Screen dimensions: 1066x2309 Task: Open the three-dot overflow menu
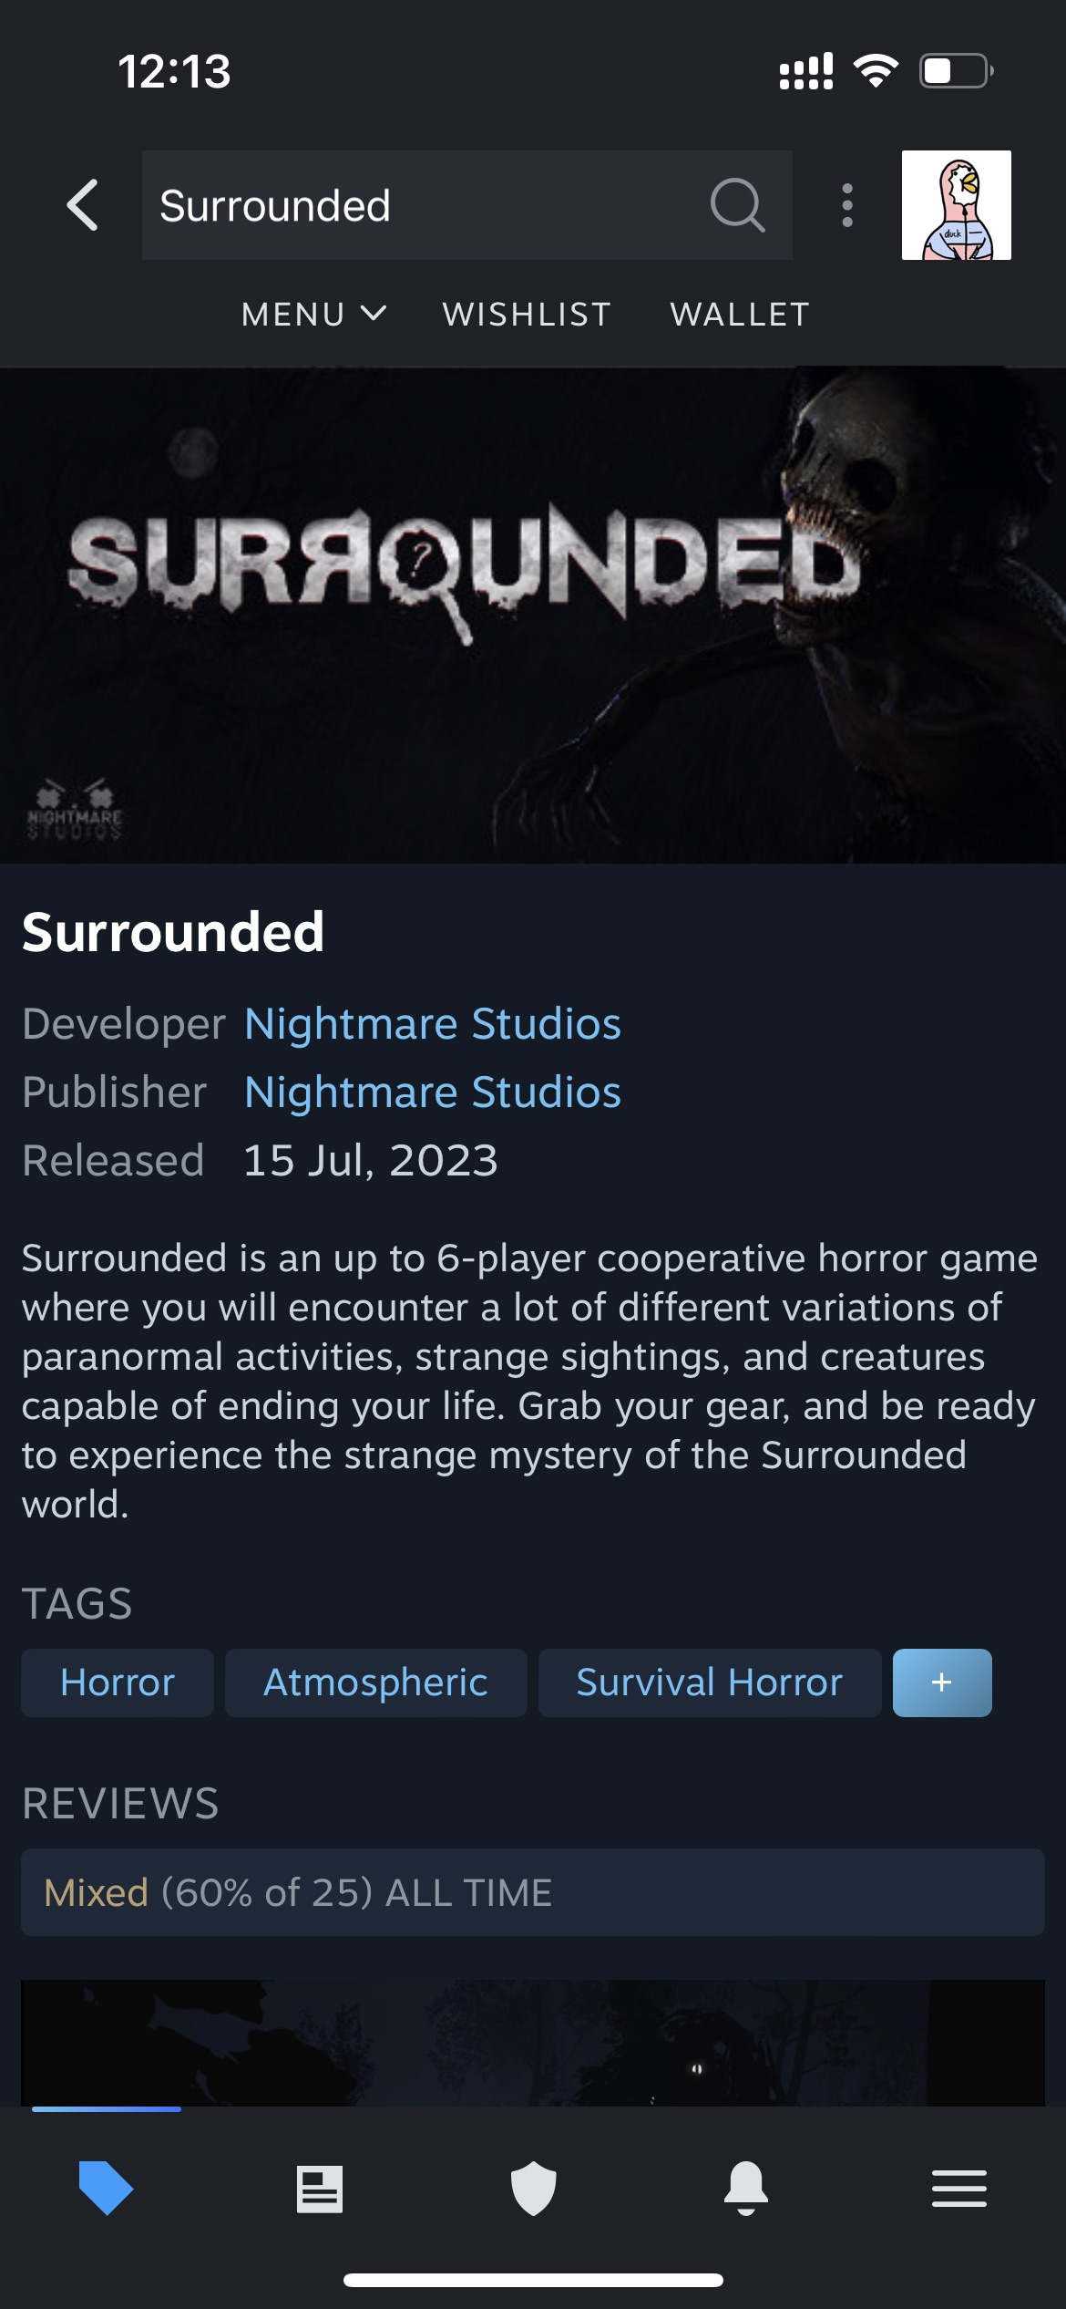click(x=847, y=205)
